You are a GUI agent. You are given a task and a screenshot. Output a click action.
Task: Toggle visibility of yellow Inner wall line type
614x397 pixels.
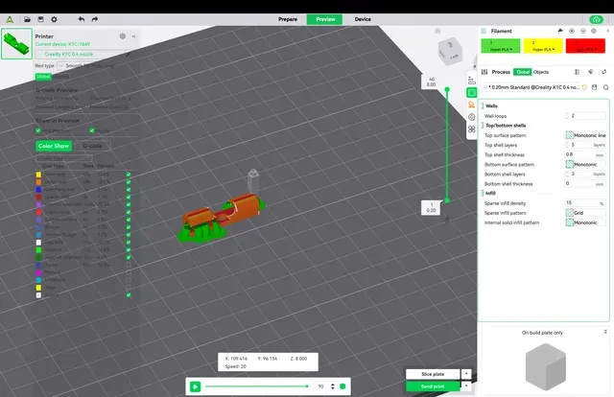(x=129, y=175)
